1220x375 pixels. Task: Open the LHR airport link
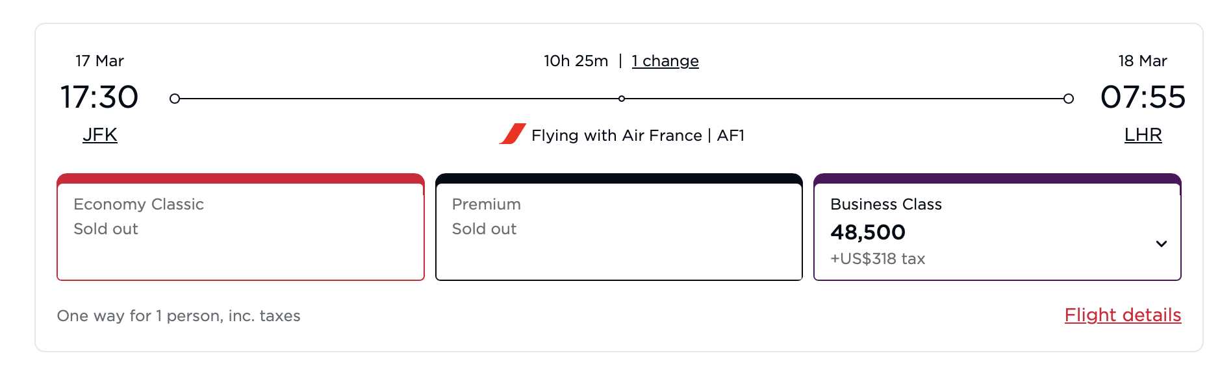[1143, 135]
